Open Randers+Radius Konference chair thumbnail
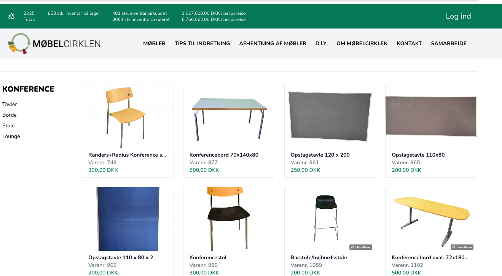Screen dimensions: 502x276 (128, 116)
